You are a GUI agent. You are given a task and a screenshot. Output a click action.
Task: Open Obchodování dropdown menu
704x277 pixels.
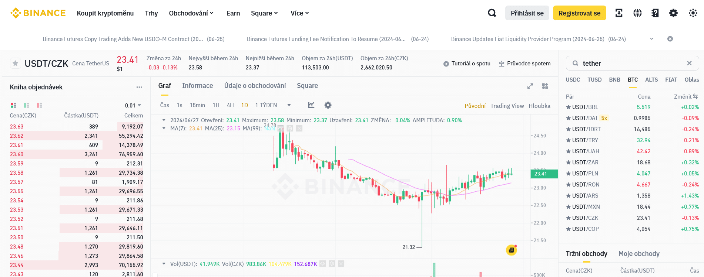pos(191,13)
